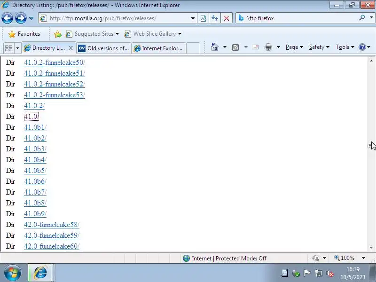
Task: Open the 41.0.2-funnelcake51/ directory link
Action: (x=55, y=73)
